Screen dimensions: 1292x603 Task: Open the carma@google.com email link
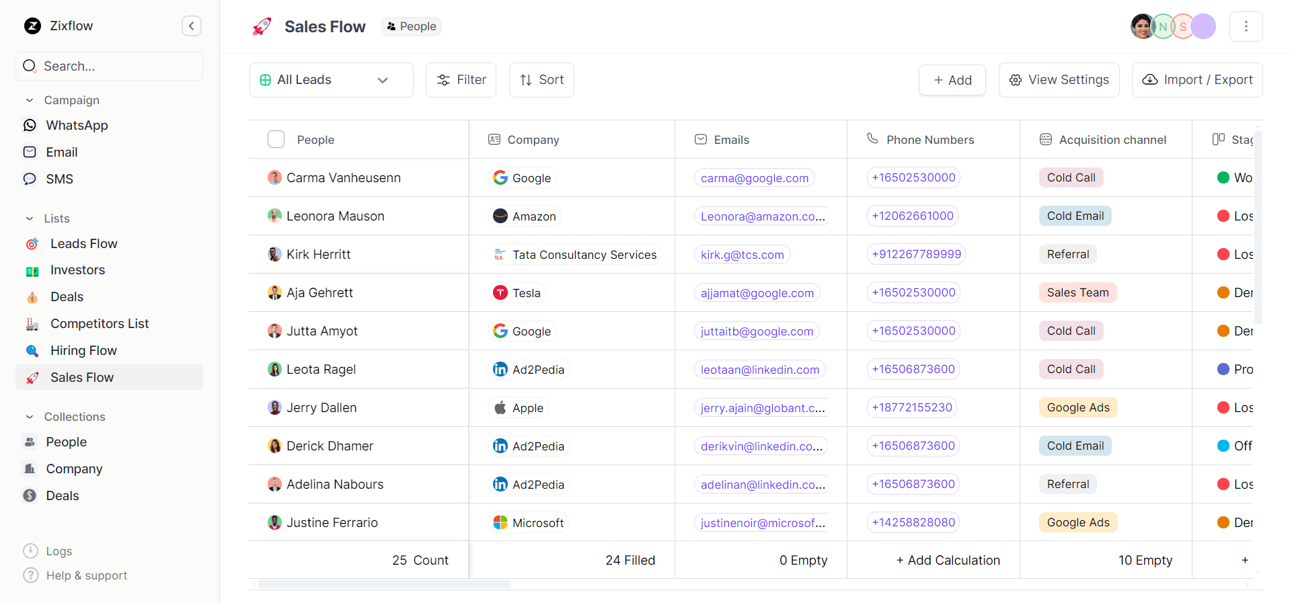click(754, 178)
